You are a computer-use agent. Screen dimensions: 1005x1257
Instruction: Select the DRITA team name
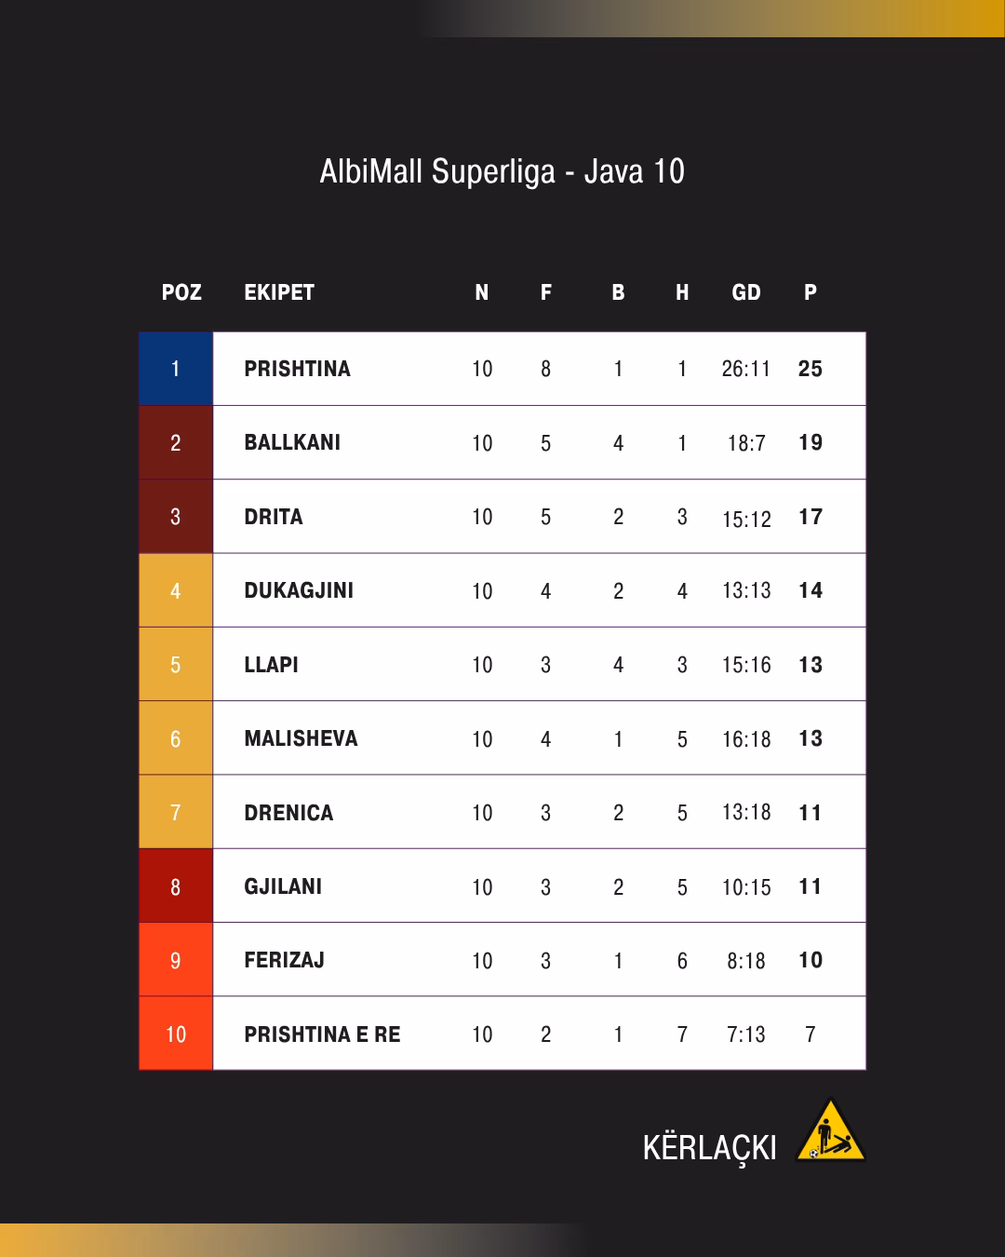click(x=274, y=517)
